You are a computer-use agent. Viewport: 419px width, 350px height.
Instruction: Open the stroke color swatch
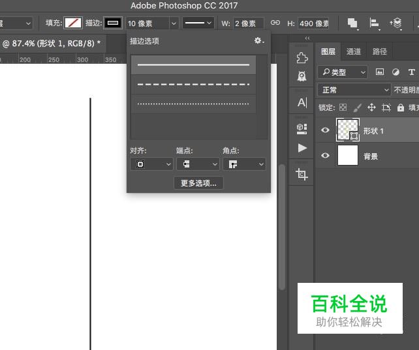(x=113, y=23)
